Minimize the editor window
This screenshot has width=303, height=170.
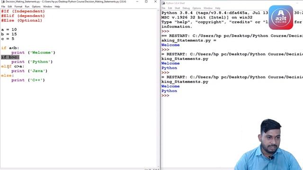[137, 1]
